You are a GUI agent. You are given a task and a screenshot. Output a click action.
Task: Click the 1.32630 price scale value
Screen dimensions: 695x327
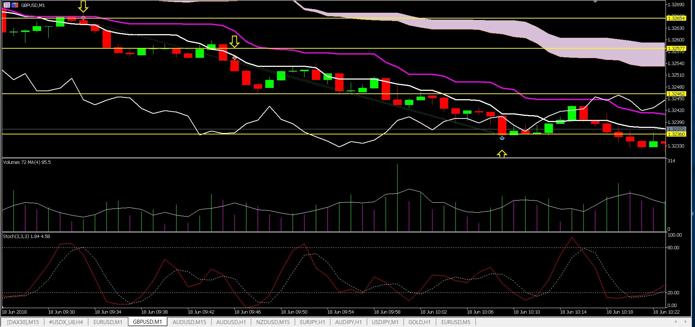coord(676,28)
